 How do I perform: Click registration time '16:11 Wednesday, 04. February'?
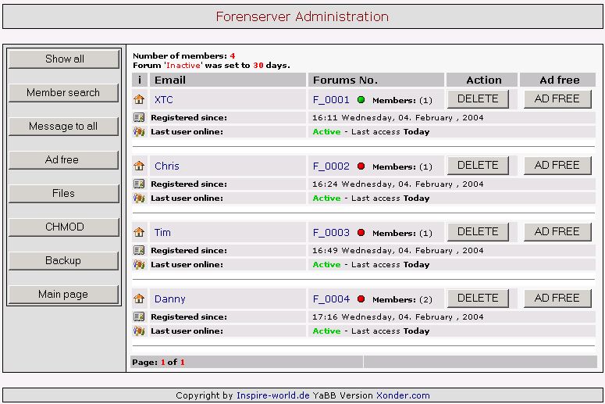click(x=383, y=117)
